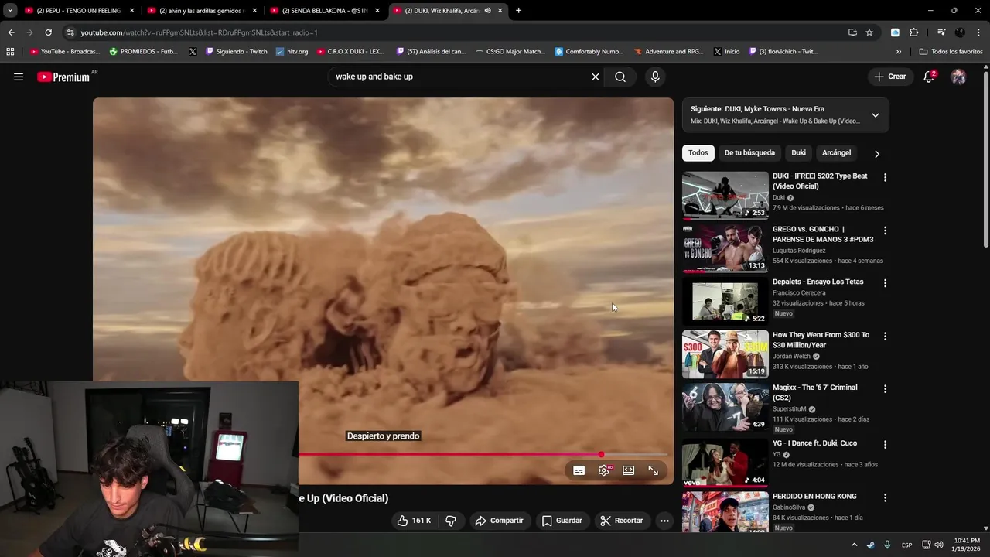This screenshot has height=557, width=990.
Task: Select the Arcángel filter chip
Action: (x=836, y=153)
